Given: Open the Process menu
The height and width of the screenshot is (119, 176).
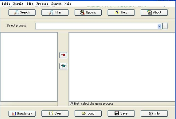Looking at the screenshot, I should (42, 4).
